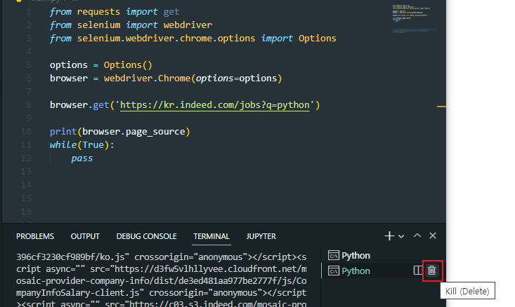Viewport: 515px width, 307px height.
Task: Select the TERMINAL tab
Action: tap(211, 236)
